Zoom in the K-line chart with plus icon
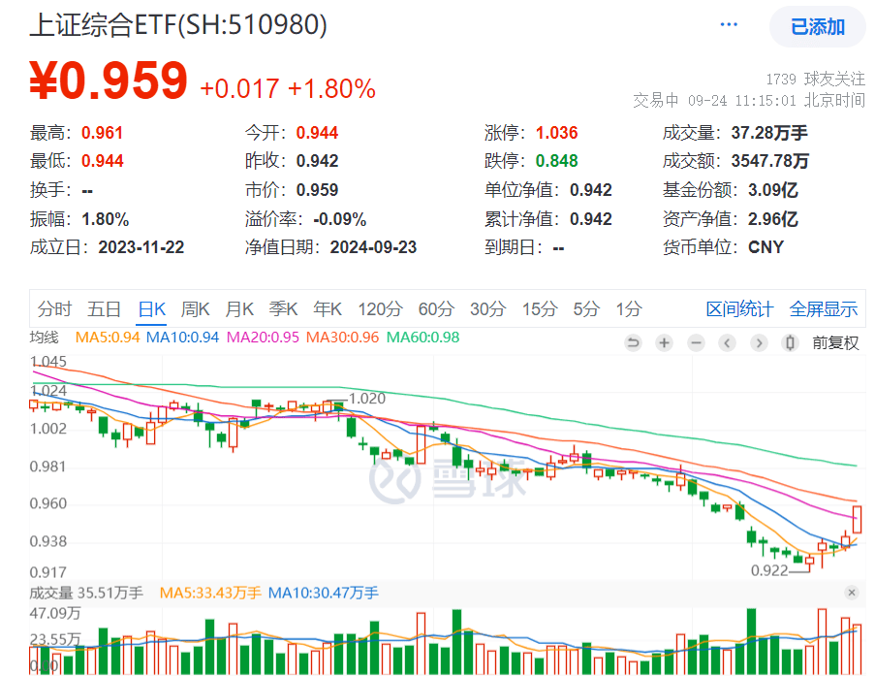This screenshot has height=676, width=875. coord(664,342)
